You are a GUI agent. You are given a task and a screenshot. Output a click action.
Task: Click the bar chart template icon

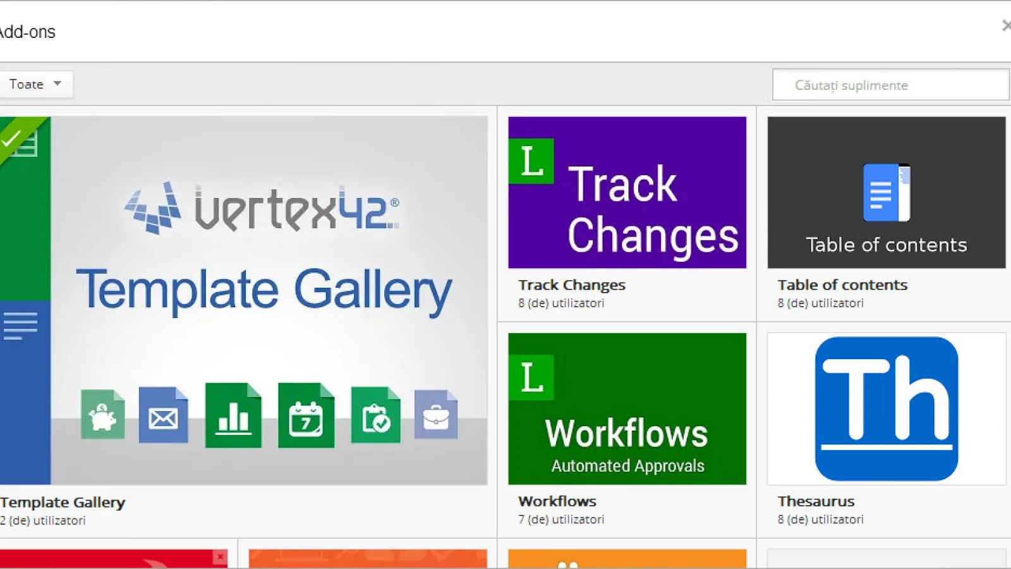coord(233,415)
